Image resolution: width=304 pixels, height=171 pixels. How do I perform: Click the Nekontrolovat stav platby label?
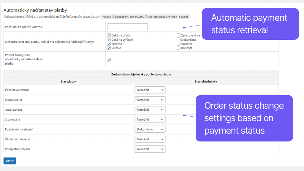[x=50, y=42]
